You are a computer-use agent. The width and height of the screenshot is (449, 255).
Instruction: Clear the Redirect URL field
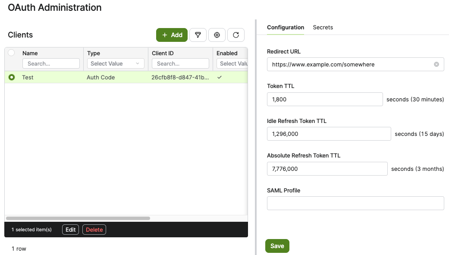[x=436, y=64]
